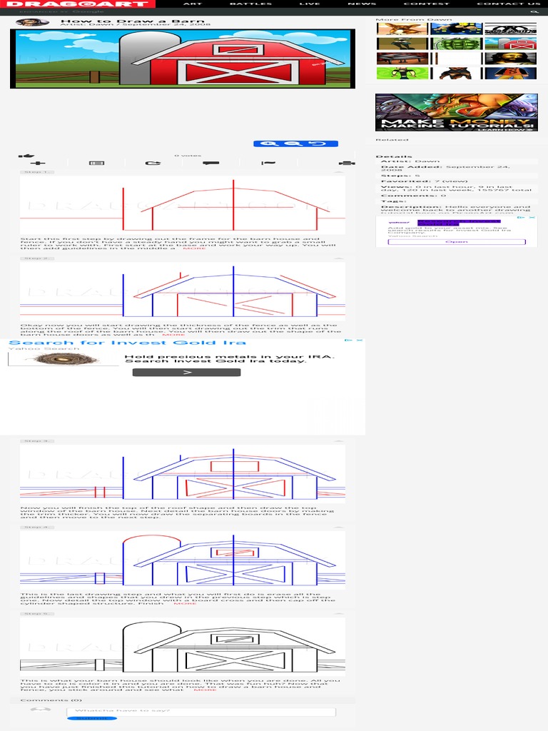This screenshot has width=548, height=731.
Task: Open the red barn thumbnail in sidebar
Action: pyautogui.click(x=510, y=44)
